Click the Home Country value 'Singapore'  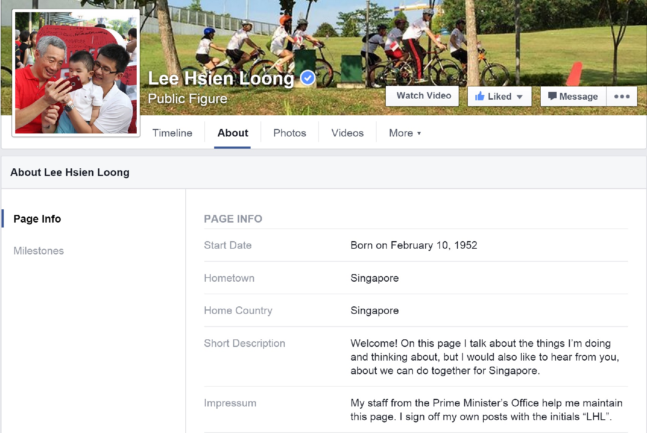(x=375, y=311)
